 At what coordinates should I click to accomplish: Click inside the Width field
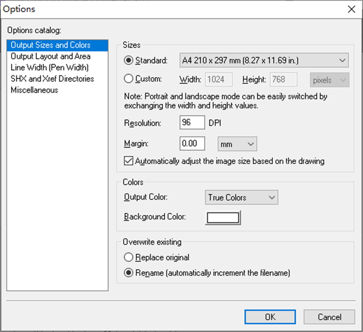point(218,80)
